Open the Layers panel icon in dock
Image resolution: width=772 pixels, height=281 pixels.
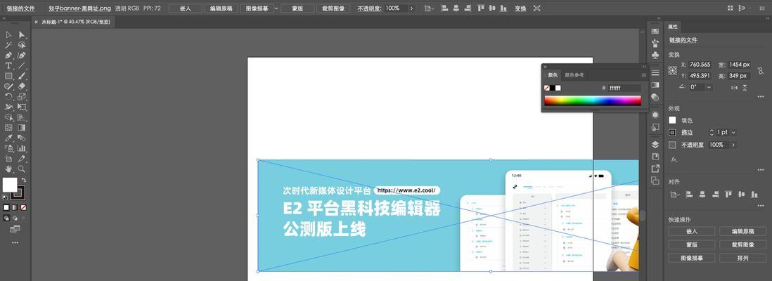tap(655, 144)
